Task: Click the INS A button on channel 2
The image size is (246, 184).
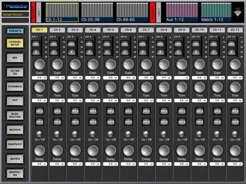Action: (57, 111)
